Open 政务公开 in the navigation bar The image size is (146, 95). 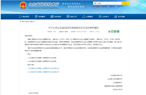click(x=72, y=17)
